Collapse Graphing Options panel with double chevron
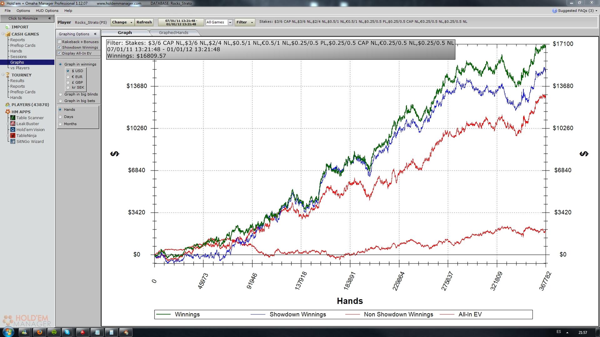The width and height of the screenshot is (600, 337). [95, 34]
